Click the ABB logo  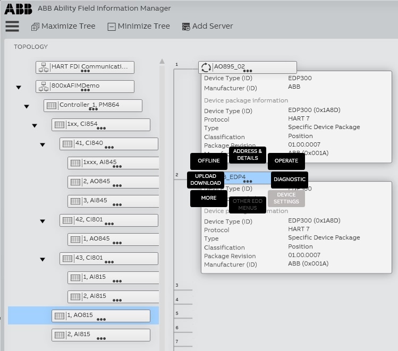pos(19,9)
